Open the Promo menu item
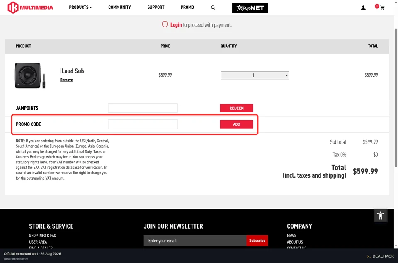 coord(187,7)
